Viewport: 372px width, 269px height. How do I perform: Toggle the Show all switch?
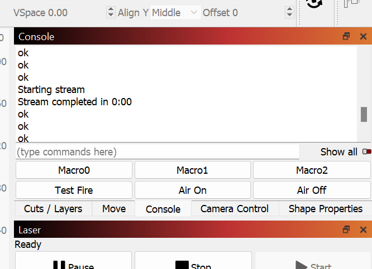tap(366, 151)
